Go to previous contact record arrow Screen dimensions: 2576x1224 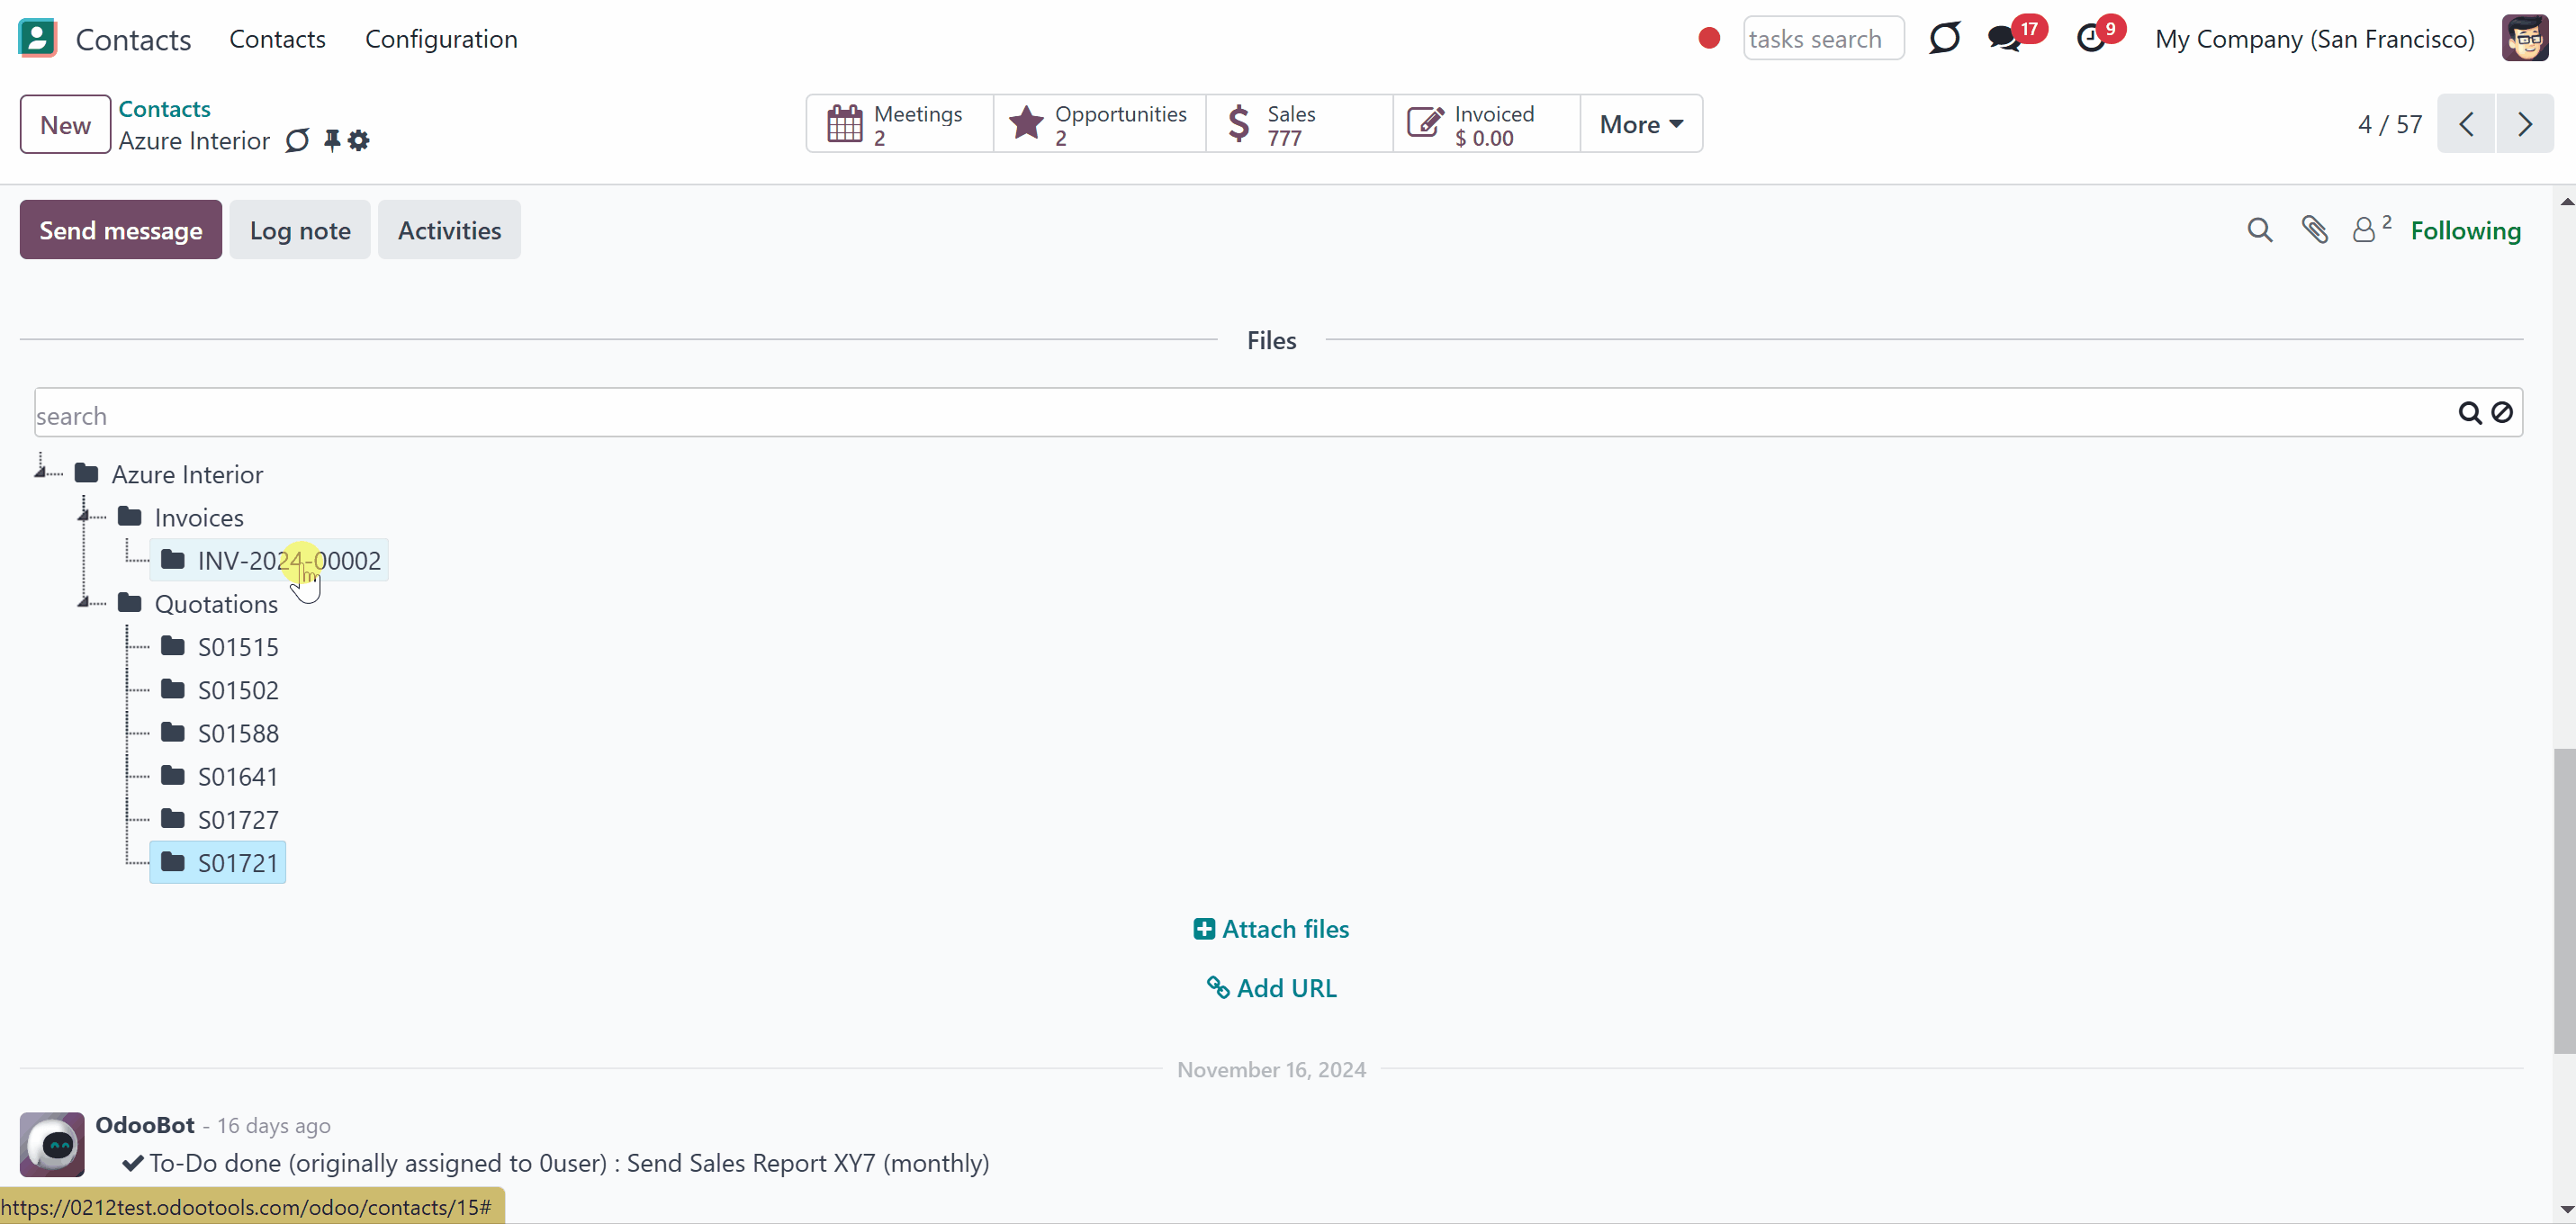2466,124
